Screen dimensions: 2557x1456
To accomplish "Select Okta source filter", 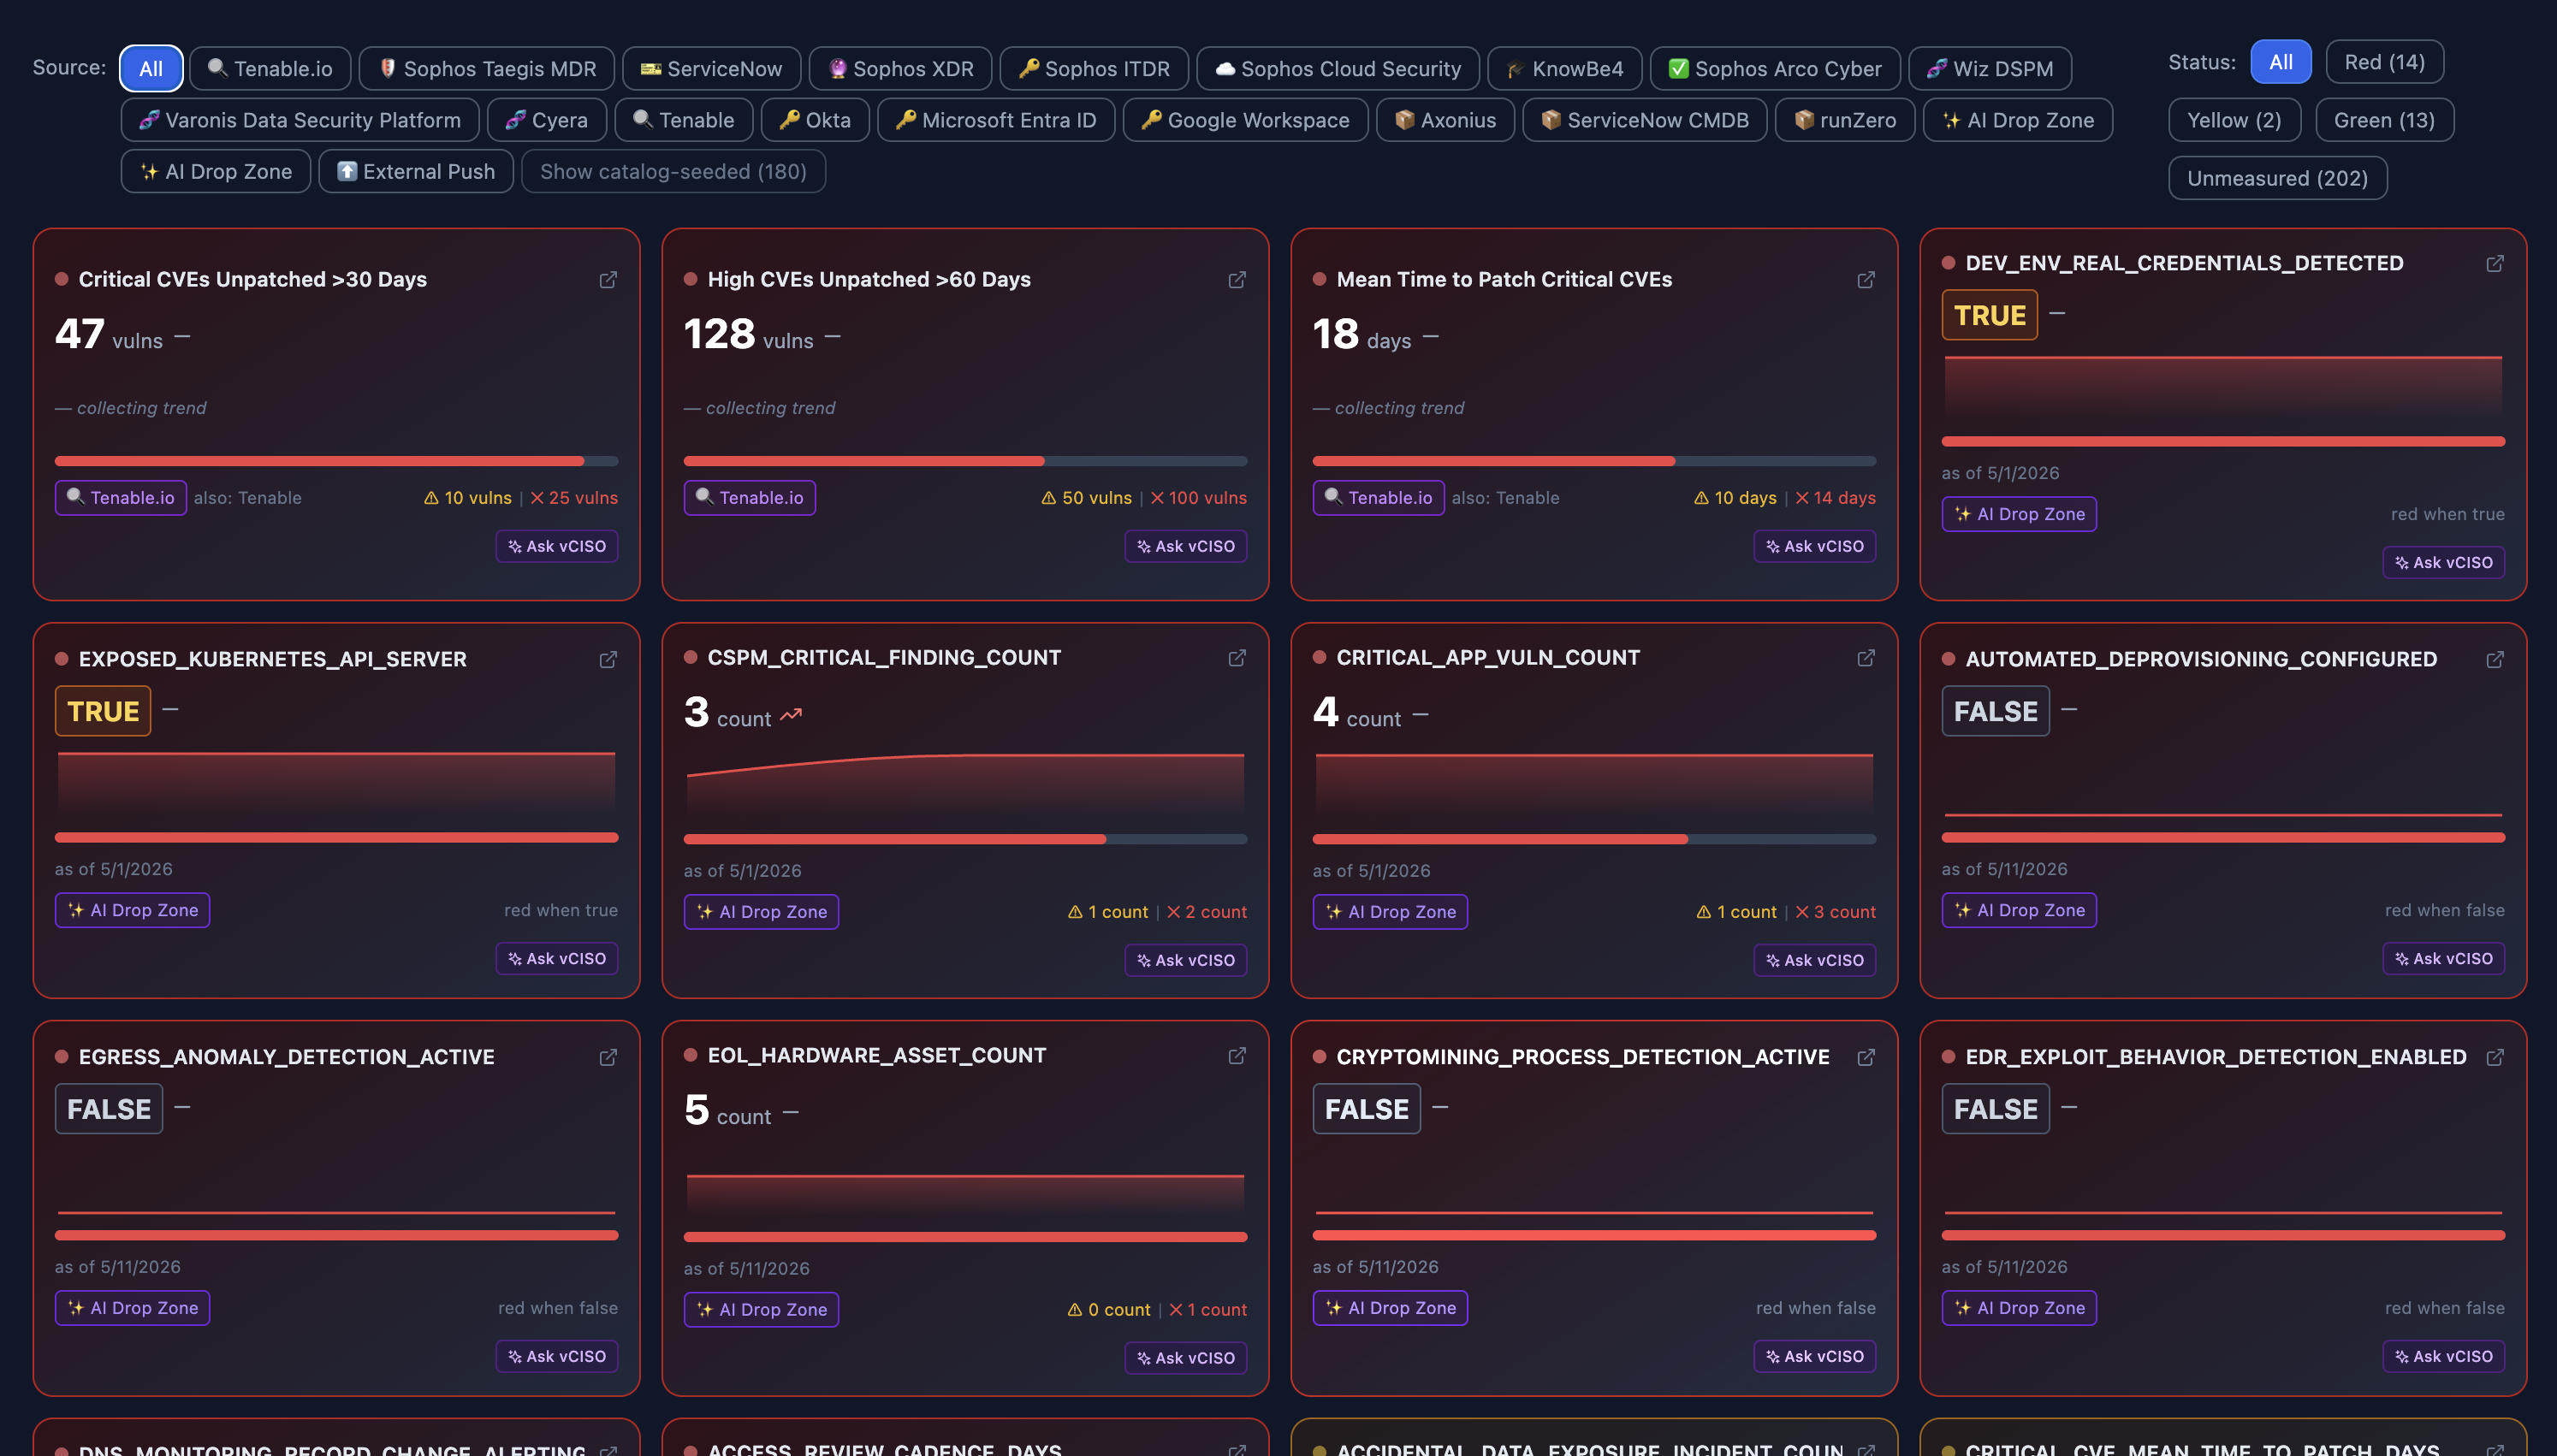I will point(815,120).
